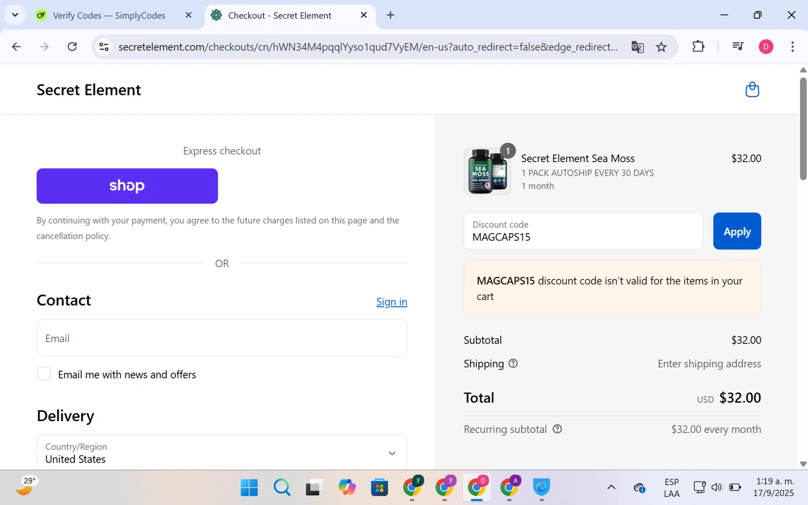This screenshot has width=808, height=505.
Task: Click the "$32.00 every month" value
Action: [716, 429]
